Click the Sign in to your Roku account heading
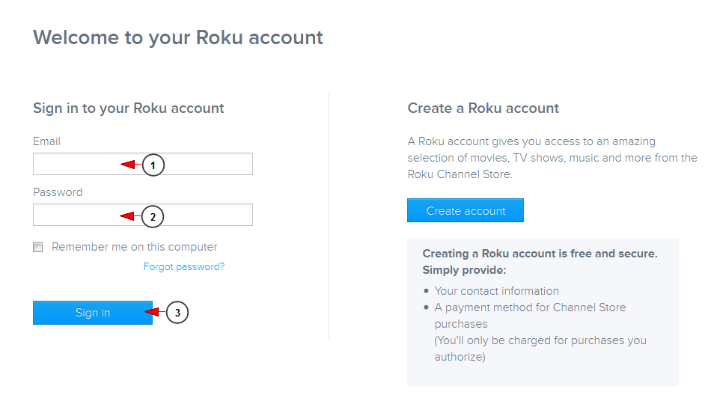 pos(129,108)
